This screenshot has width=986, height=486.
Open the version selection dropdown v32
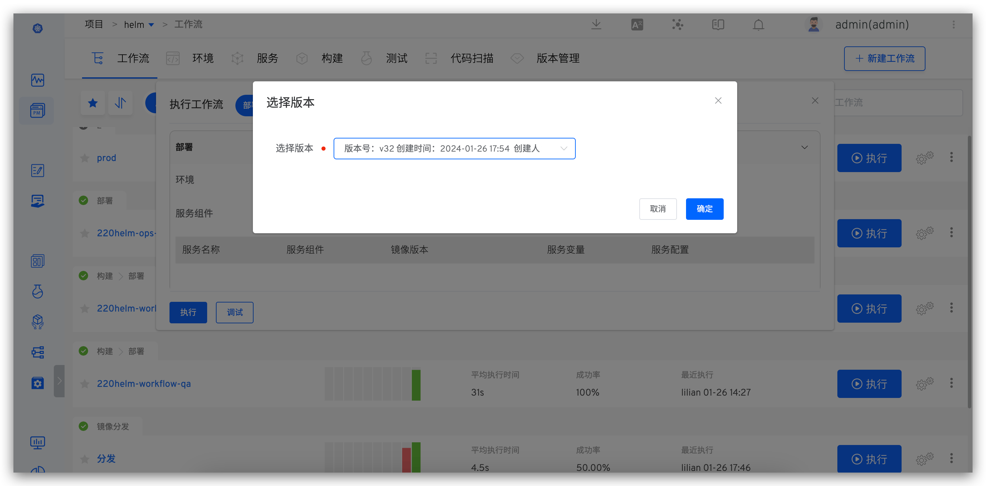point(454,149)
